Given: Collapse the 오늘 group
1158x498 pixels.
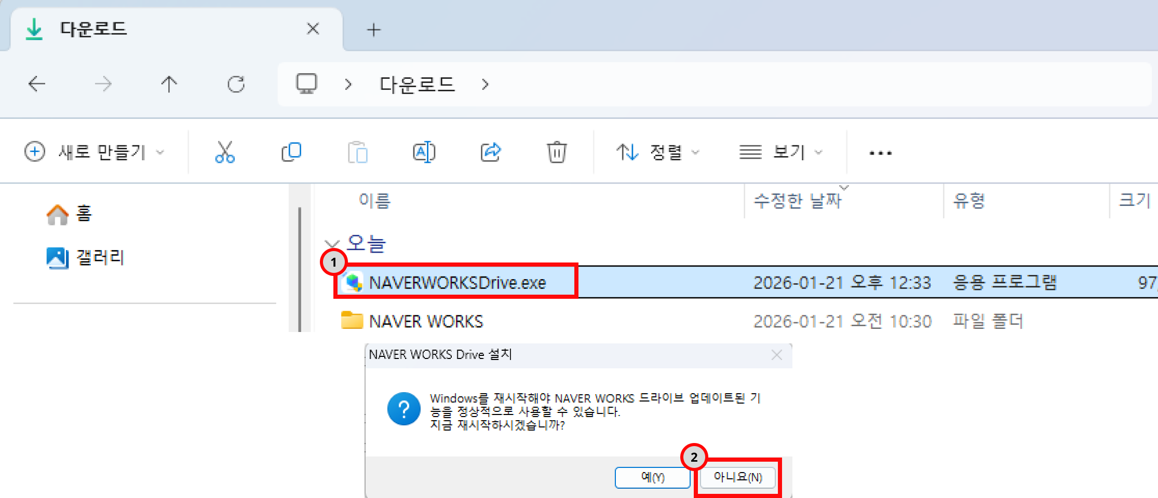Looking at the screenshot, I should coord(332,244).
